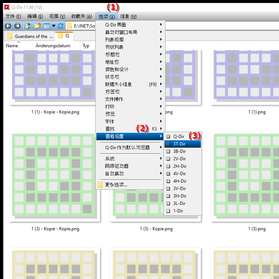Switch to the Q tab
The height and width of the screenshot is (279, 279).
click(x=64, y=36)
